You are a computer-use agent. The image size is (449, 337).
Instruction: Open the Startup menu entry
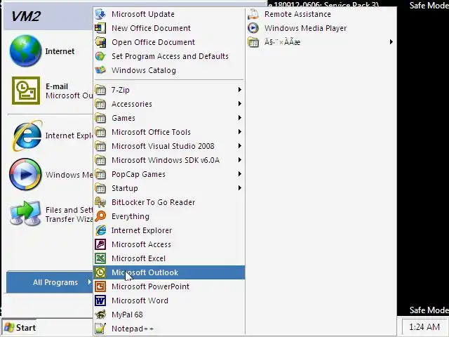[169, 188]
